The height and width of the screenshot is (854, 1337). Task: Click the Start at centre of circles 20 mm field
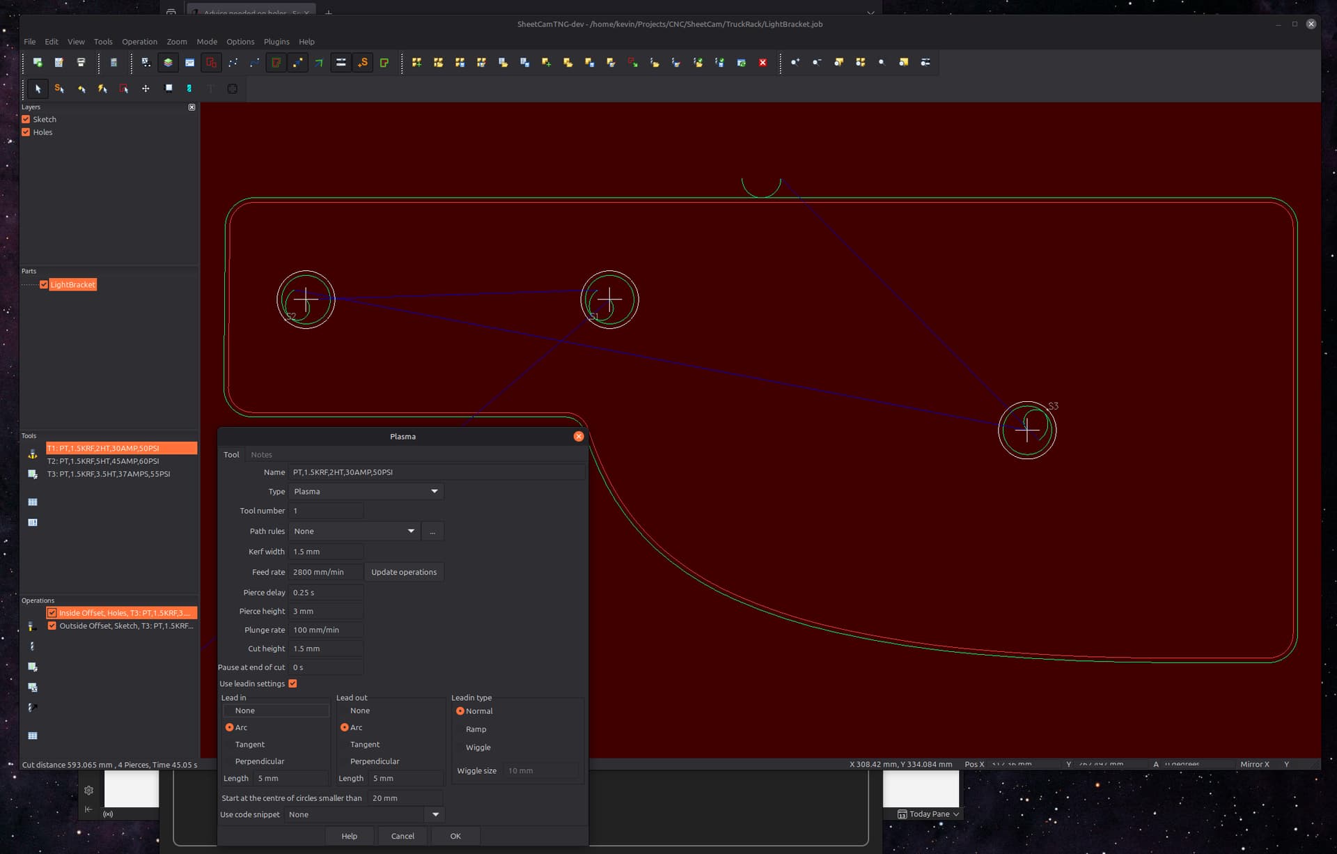pos(405,798)
